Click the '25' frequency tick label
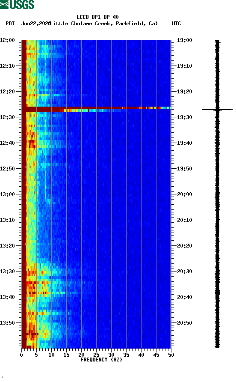 pos(96,355)
